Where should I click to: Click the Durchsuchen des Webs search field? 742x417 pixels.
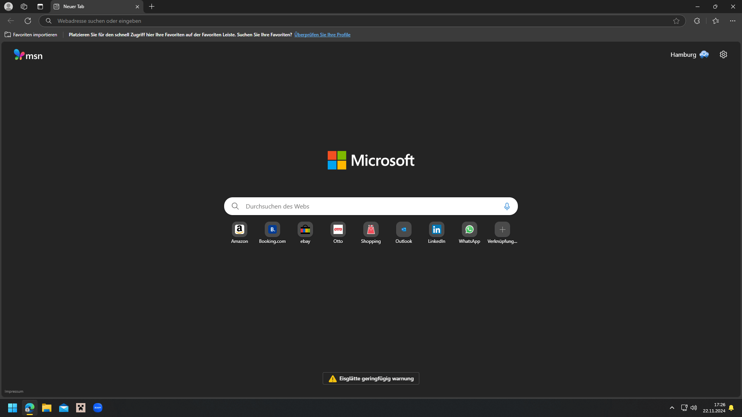coord(371,206)
